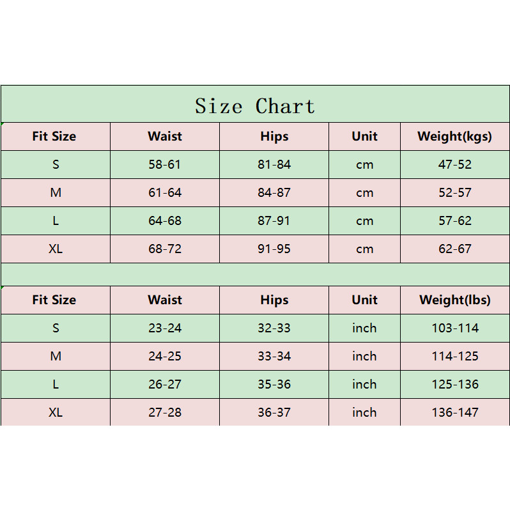Screen dimensions: 510x510
Task: Select the weight cell 62-67
Action: click(455, 249)
